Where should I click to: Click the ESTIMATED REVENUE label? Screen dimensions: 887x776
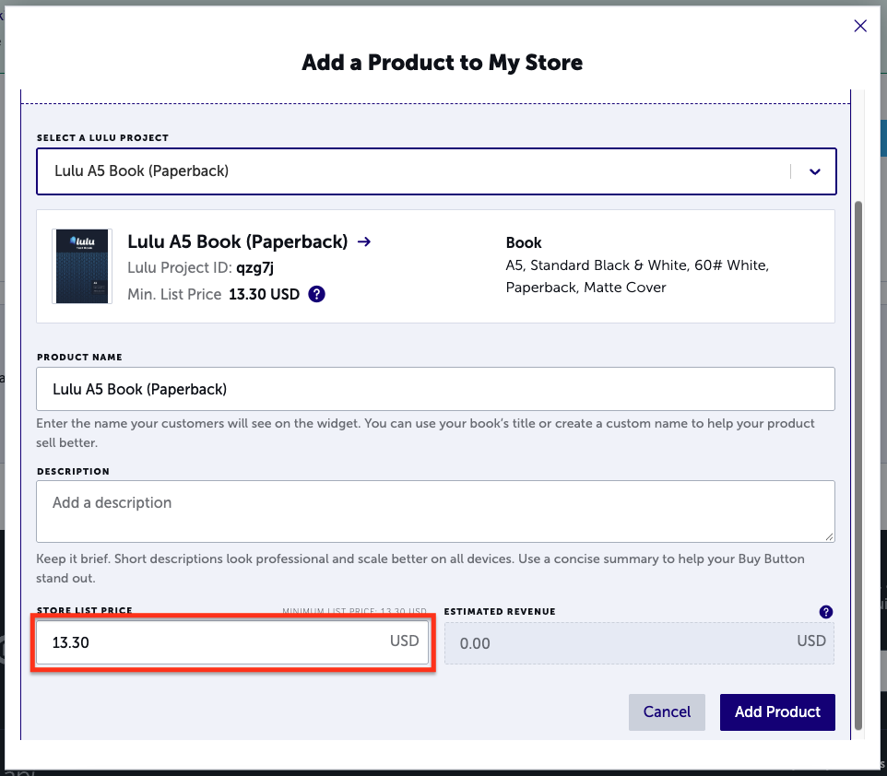coord(500,611)
